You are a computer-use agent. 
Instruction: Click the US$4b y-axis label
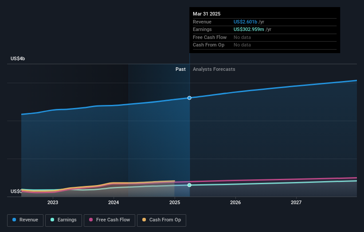[18, 58]
